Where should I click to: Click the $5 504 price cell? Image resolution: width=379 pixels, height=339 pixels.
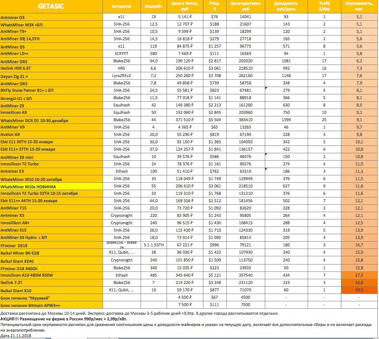pyautogui.click(x=215, y=120)
